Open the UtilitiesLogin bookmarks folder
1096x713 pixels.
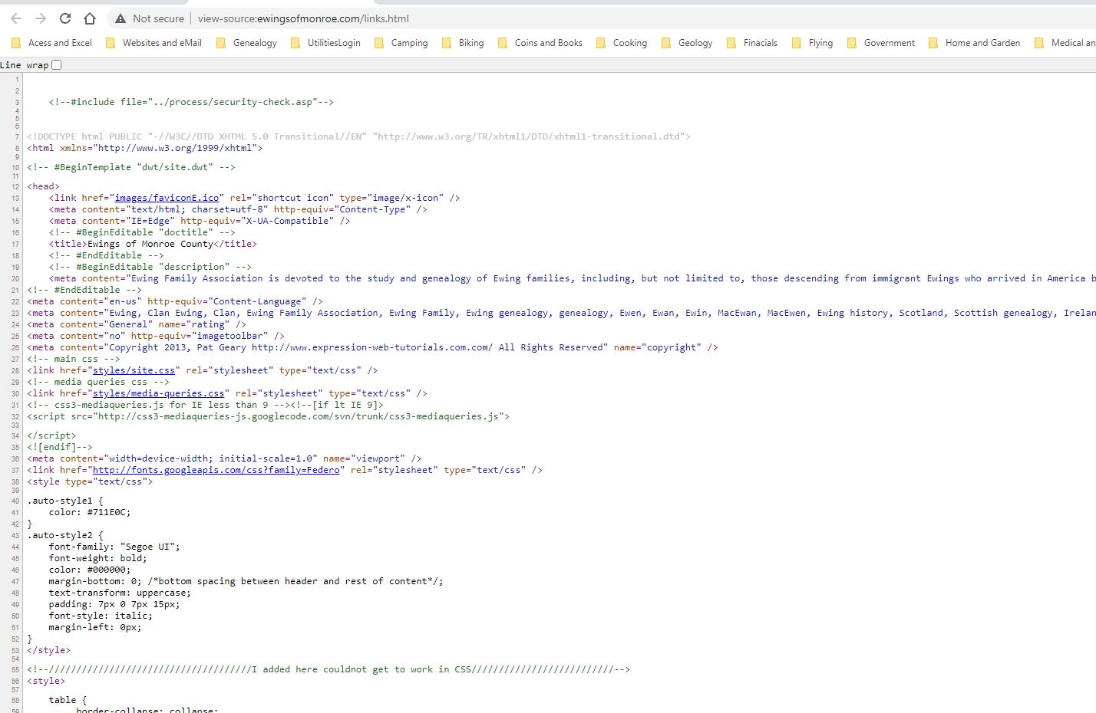tap(326, 43)
